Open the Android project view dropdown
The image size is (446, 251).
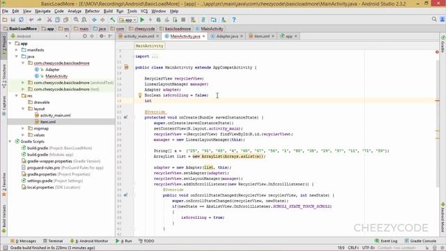pyautogui.click(x=39, y=36)
